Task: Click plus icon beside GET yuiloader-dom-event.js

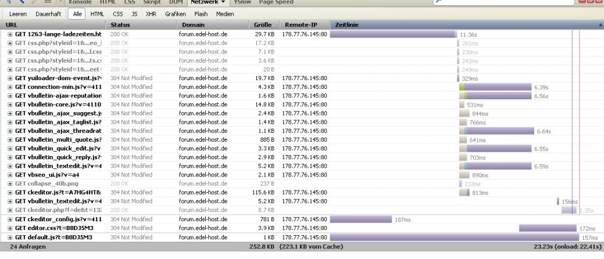Action: [10, 78]
